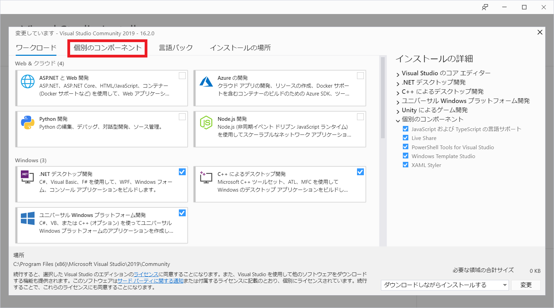Switch to the 個別のコンポーネント tab
This screenshot has height=308, width=554.
107,48
